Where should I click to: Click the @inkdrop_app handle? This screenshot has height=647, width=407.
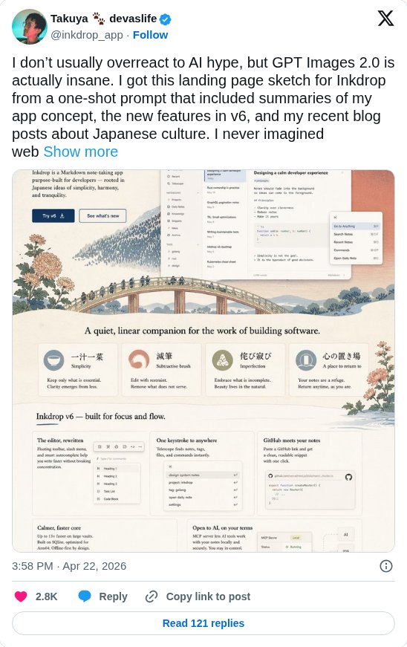click(87, 35)
